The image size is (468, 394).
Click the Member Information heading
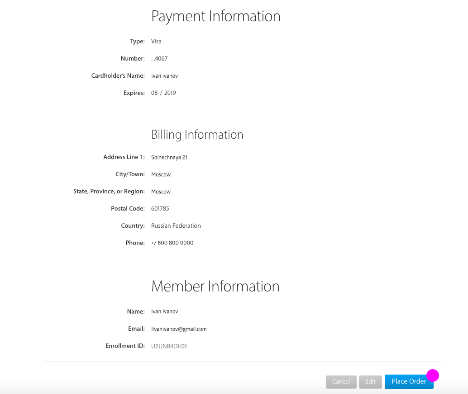coord(215,286)
